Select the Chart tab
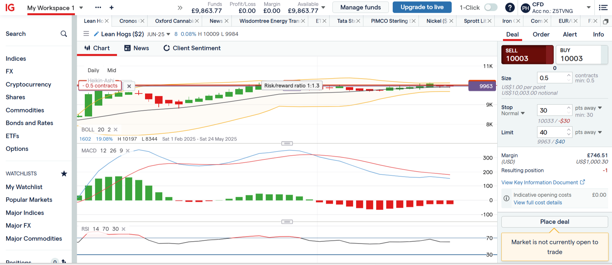Screen dimensions: 612x265 click(x=97, y=48)
